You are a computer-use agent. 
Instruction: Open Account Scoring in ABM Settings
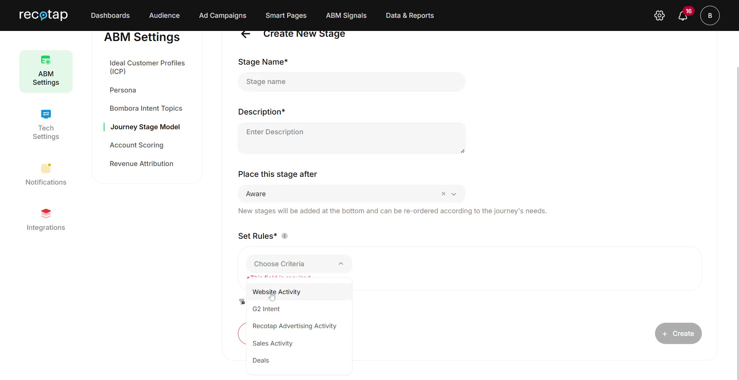[137, 145]
